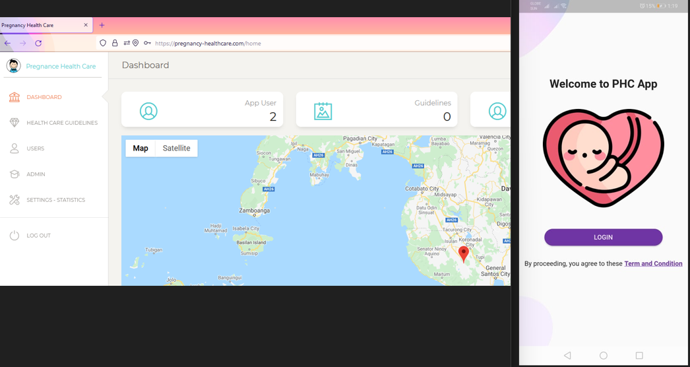Open the ADMIN menu item
Viewport: 690px width, 367px height.
(36, 174)
